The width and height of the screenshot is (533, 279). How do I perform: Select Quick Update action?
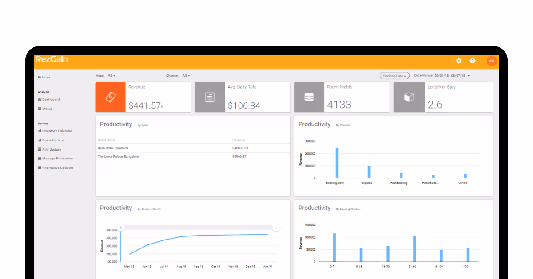coord(51,140)
